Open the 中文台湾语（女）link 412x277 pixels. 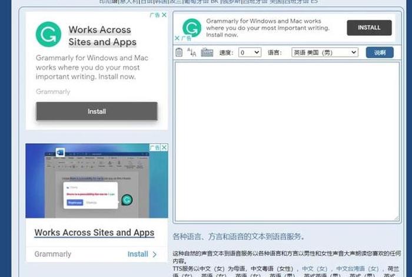coord(357,269)
